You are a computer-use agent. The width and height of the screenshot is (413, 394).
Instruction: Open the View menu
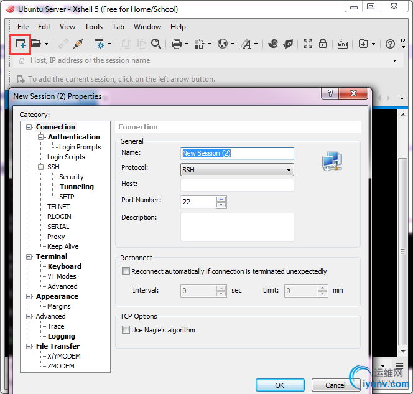67,27
